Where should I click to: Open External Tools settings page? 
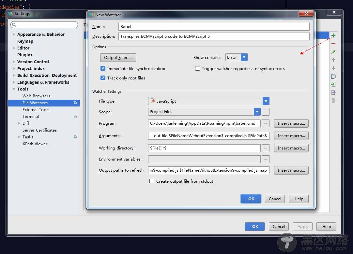pyautogui.click(x=36, y=110)
